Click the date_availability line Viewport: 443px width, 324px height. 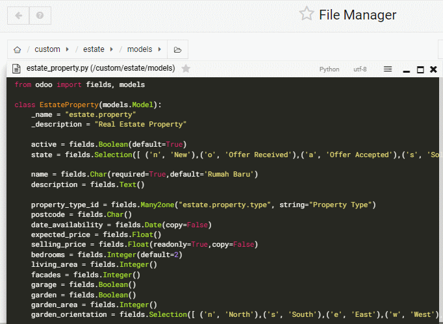pyautogui.click(x=121, y=225)
